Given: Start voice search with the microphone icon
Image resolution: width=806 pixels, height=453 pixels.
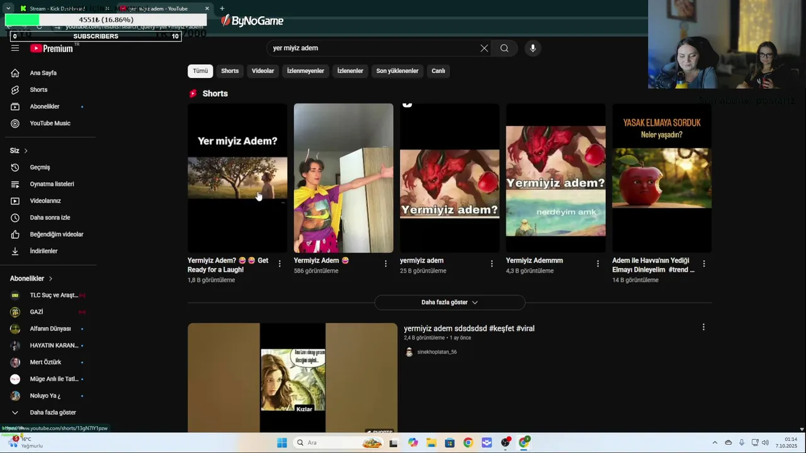Looking at the screenshot, I should [533, 48].
